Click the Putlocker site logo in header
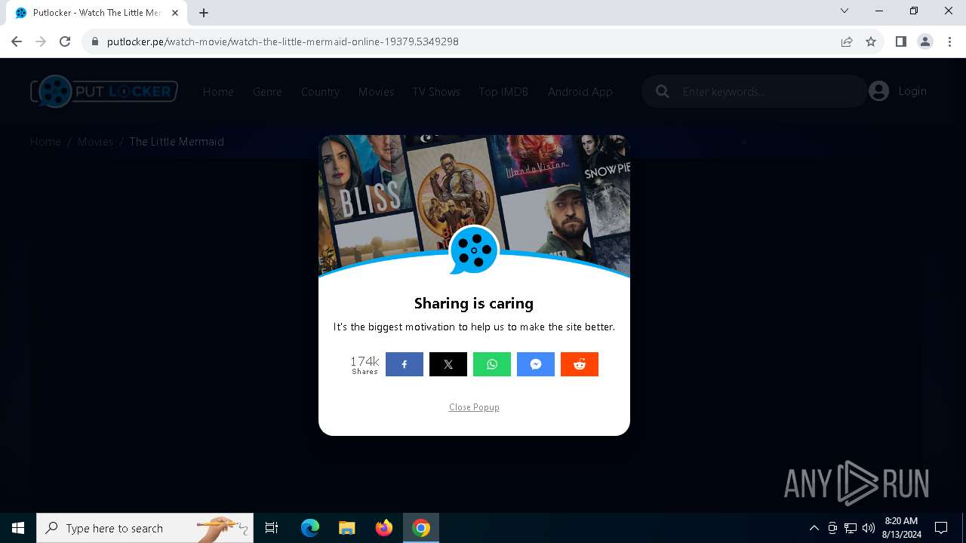 (x=104, y=91)
